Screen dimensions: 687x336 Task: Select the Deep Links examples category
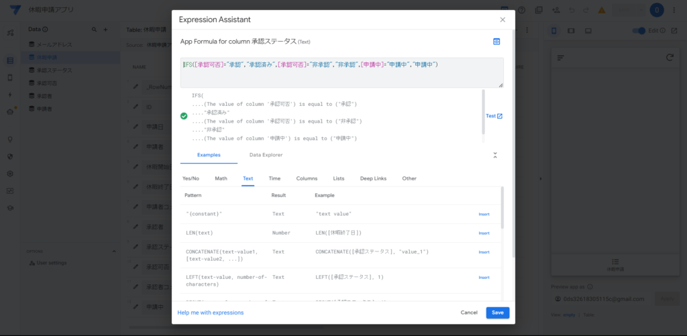[373, 178]
